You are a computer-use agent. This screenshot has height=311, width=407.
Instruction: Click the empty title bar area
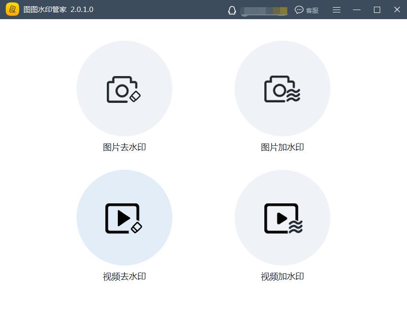coord(158,10)
